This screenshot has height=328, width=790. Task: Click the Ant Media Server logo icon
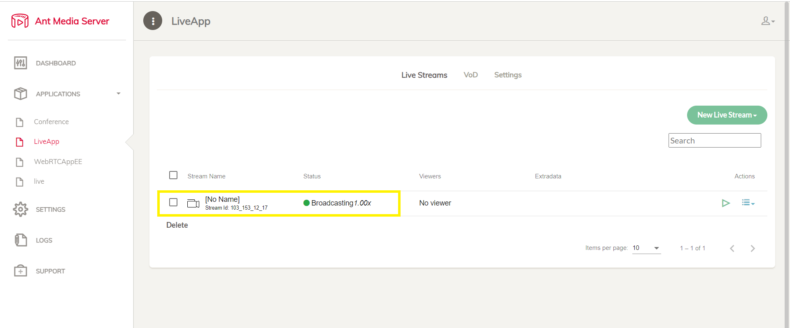pyautogui.click(x=20, y=21)
